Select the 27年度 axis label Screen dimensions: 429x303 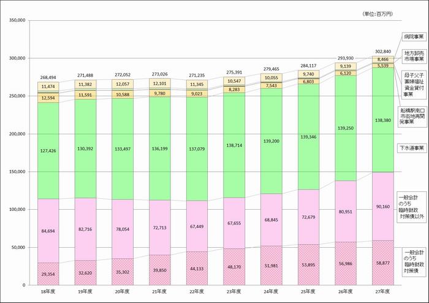click(x=383, y=291)
